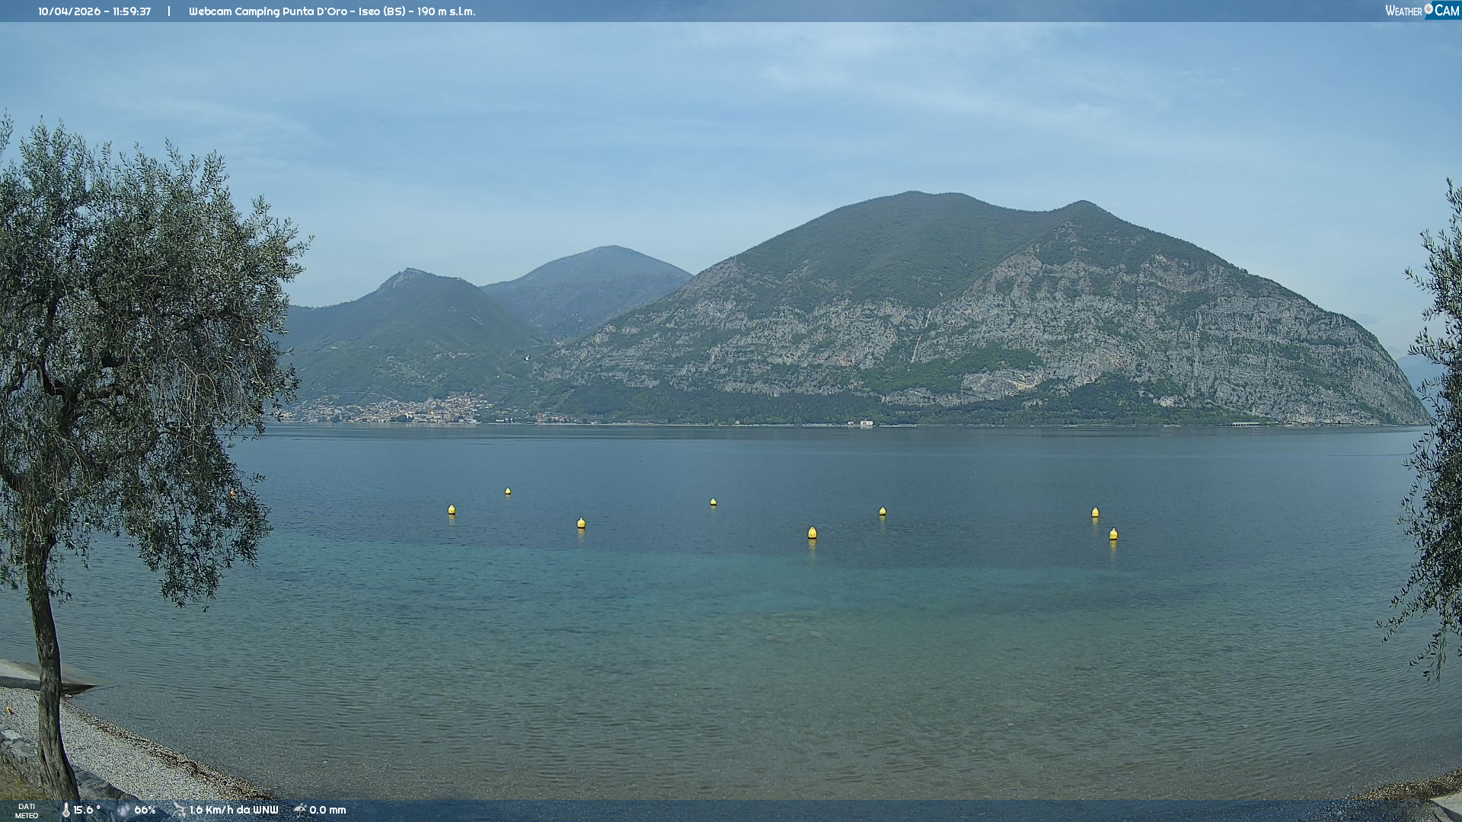Click the 0.0 mm rainfall value
This screenshot has height=822, width=1462.
tap(327, 810)
